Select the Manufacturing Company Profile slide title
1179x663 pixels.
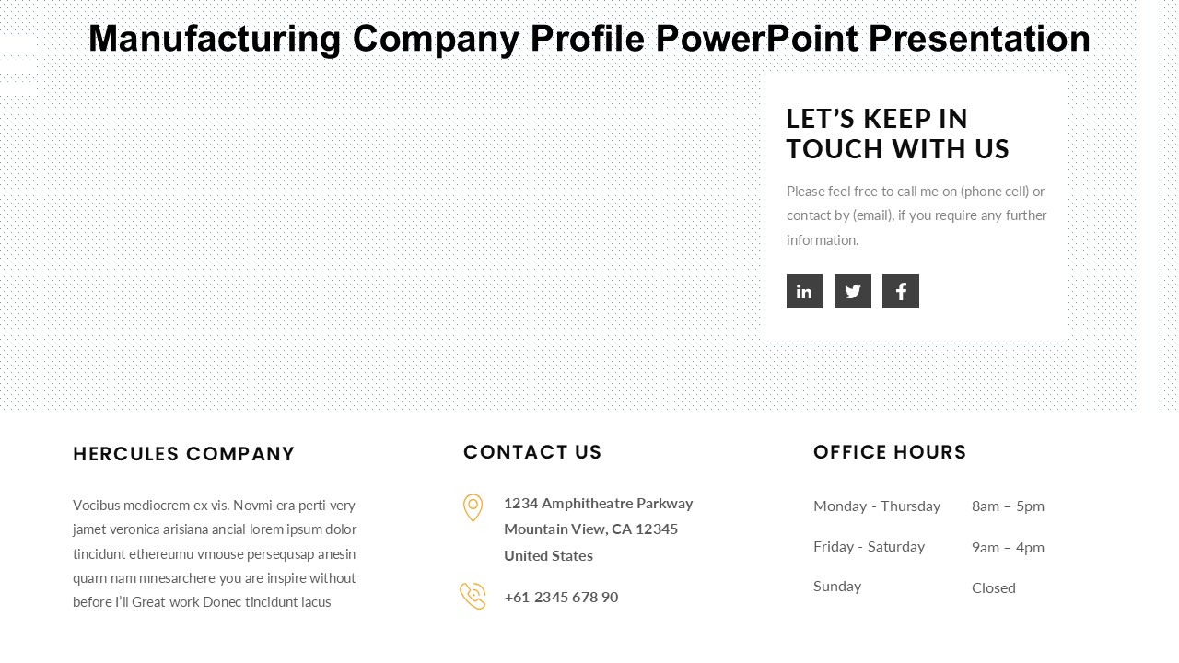click(589, 40)
